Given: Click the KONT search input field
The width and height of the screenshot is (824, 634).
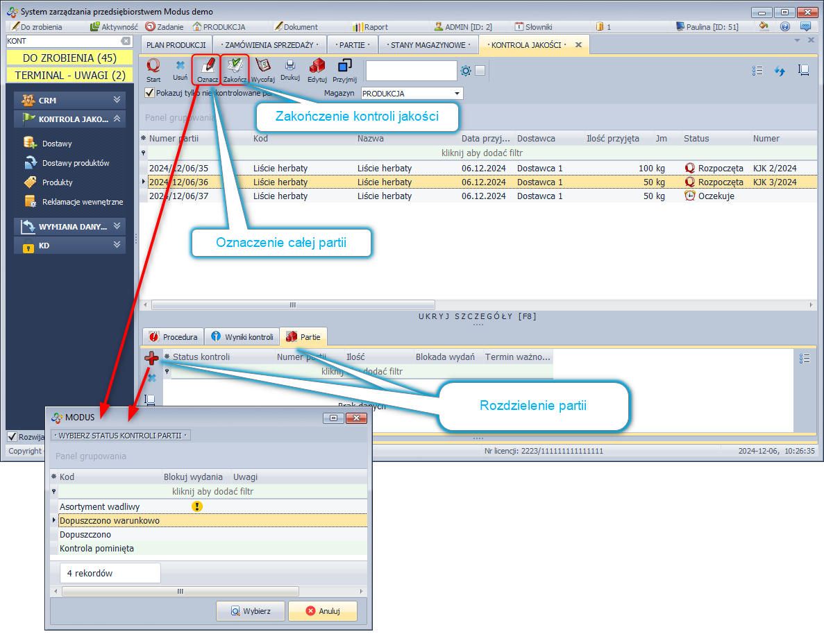Looking at the screenshot, I should (62, 42).
